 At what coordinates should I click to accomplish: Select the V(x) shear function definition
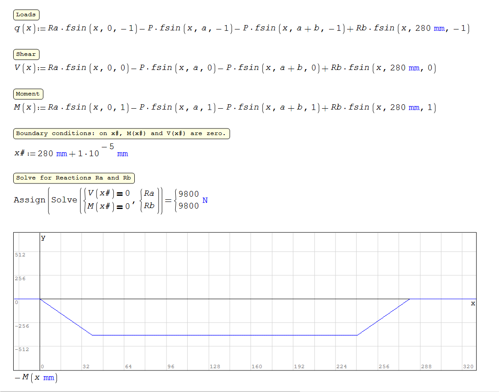(225, 68)
